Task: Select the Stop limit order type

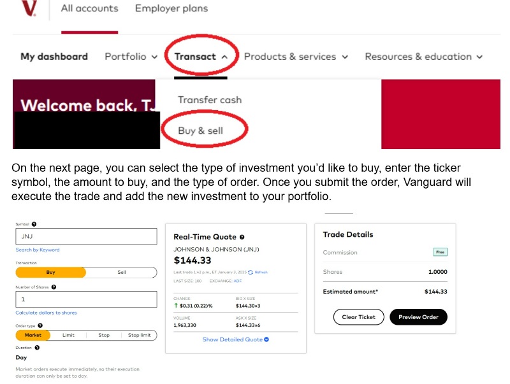Action: tap(139, 335)
